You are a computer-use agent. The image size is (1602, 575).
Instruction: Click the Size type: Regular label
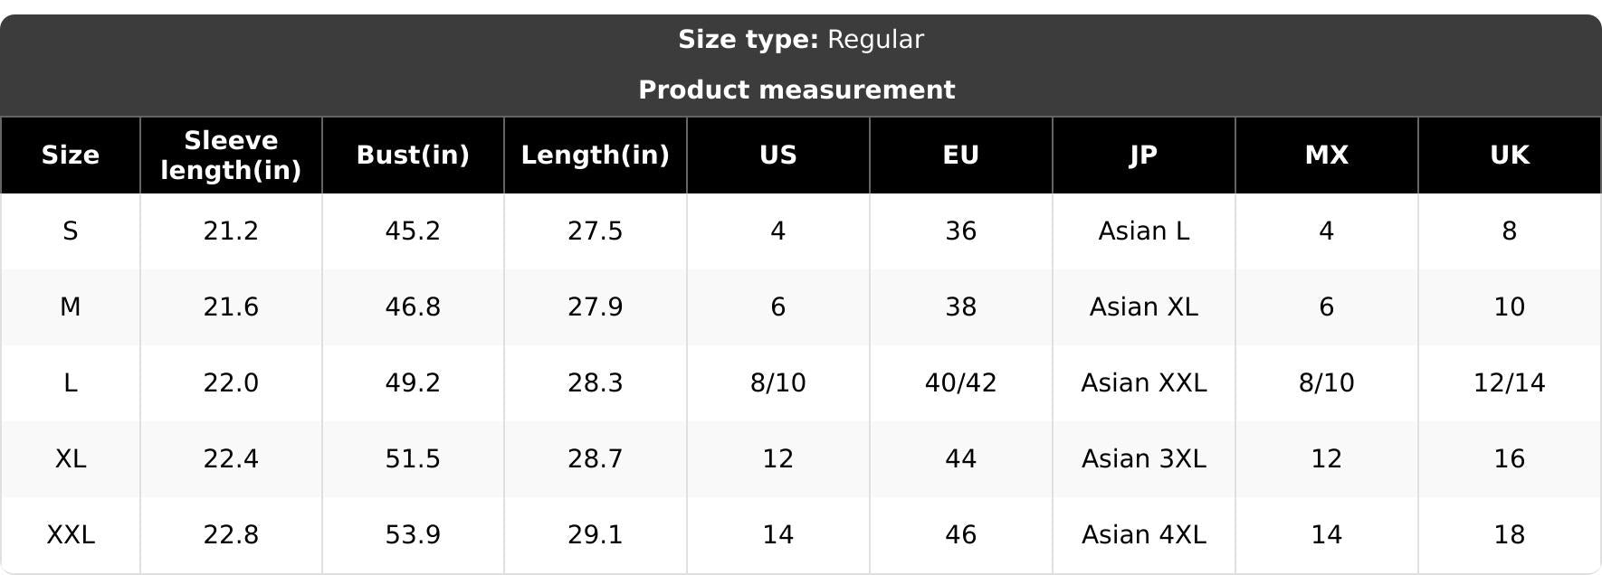tap(801, 40)
